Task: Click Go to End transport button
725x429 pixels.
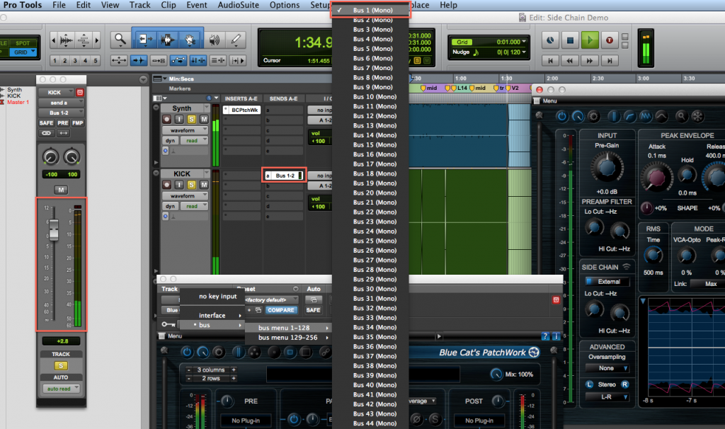Action: coord(610,61)
